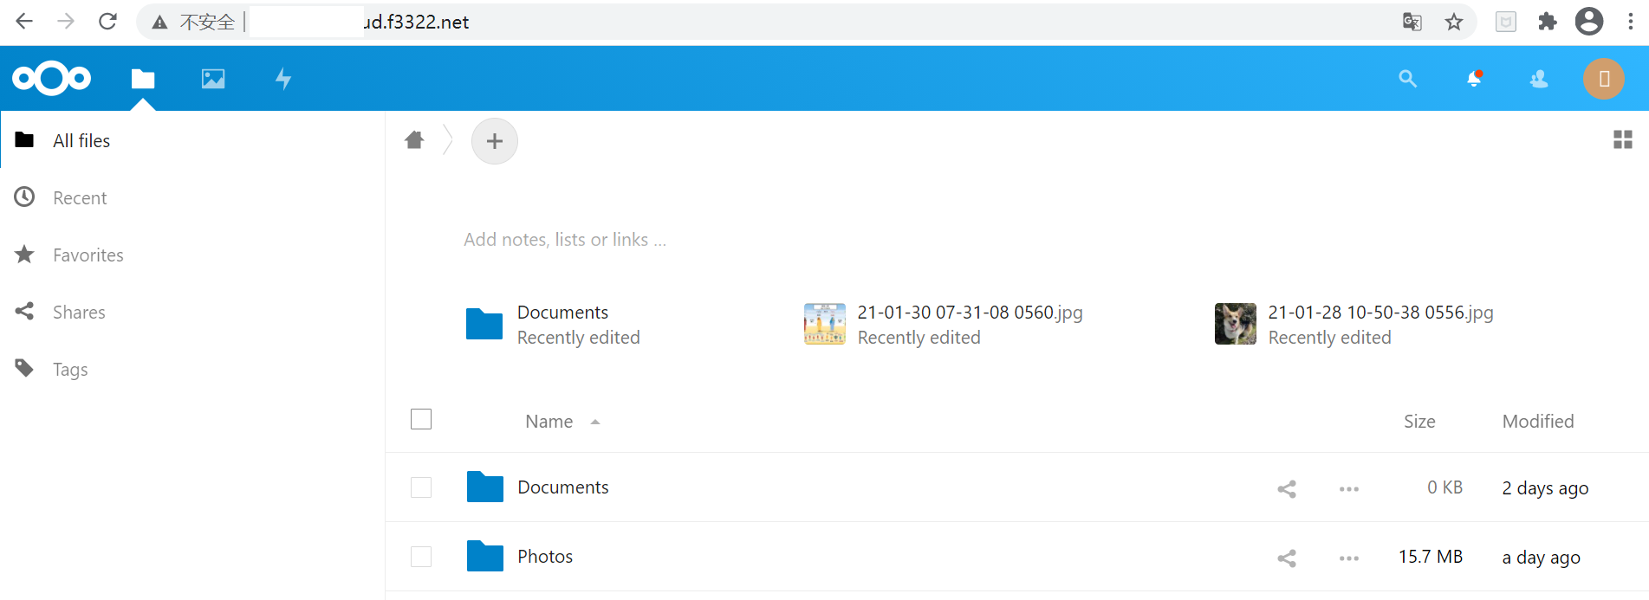The image size is (1649, 600).
Task: Go to the home folder breadcrumb
Action: pos(414,139)
